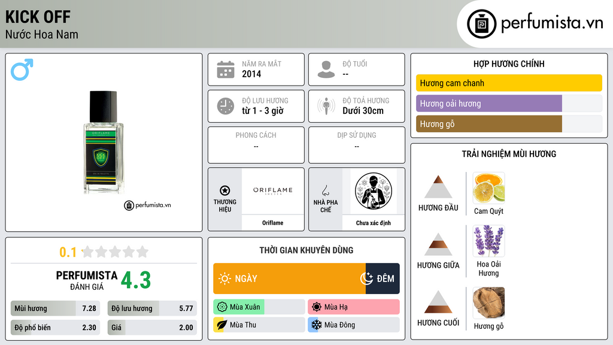
Task: Click the Mùa Đông snowflake icon
Action: [x=316, y=325]
